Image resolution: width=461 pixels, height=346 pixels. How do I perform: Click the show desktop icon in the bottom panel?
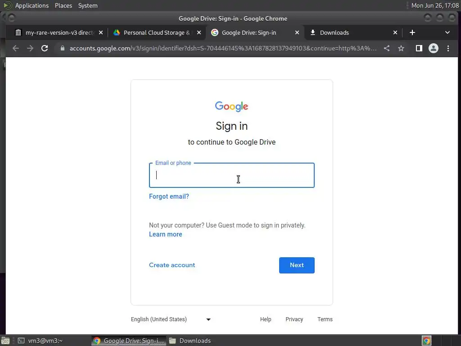[5, 341]
